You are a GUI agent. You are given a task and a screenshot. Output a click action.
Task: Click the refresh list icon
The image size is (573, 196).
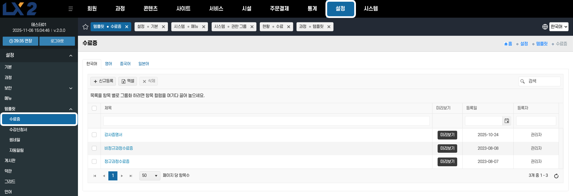click(556, 176)
